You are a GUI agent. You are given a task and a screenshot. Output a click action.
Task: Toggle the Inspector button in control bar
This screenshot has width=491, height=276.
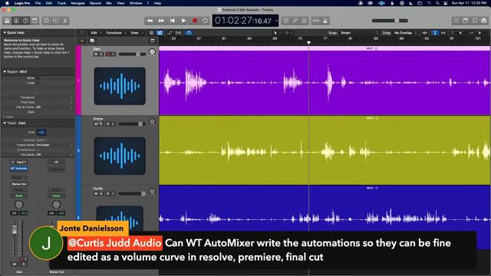[x=16, y=21]
